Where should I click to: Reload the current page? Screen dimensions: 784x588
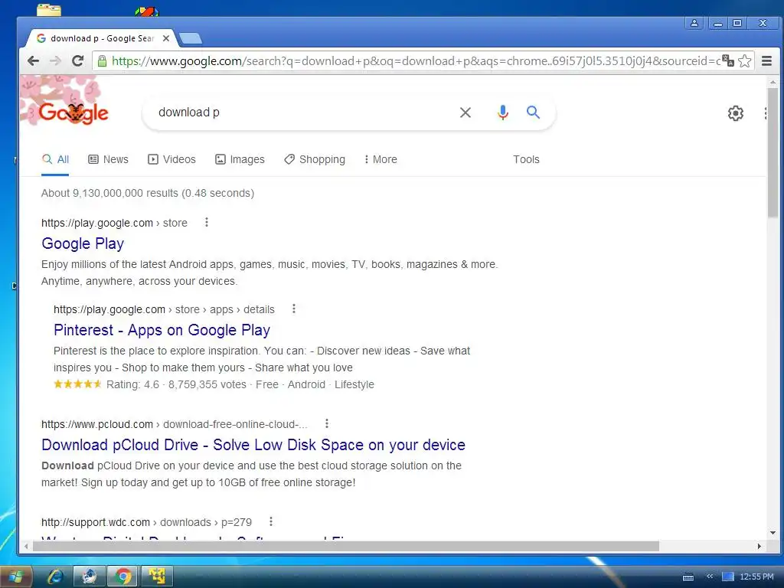tap(77, 61)
